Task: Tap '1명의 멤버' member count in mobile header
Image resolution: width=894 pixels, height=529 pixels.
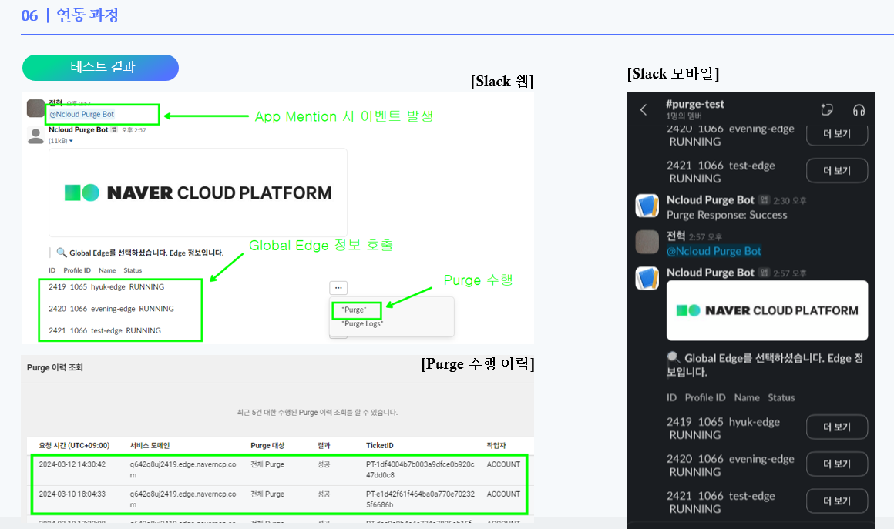Action: point(684,116)
